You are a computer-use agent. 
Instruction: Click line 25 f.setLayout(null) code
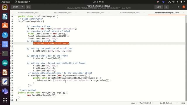[44, 68]
